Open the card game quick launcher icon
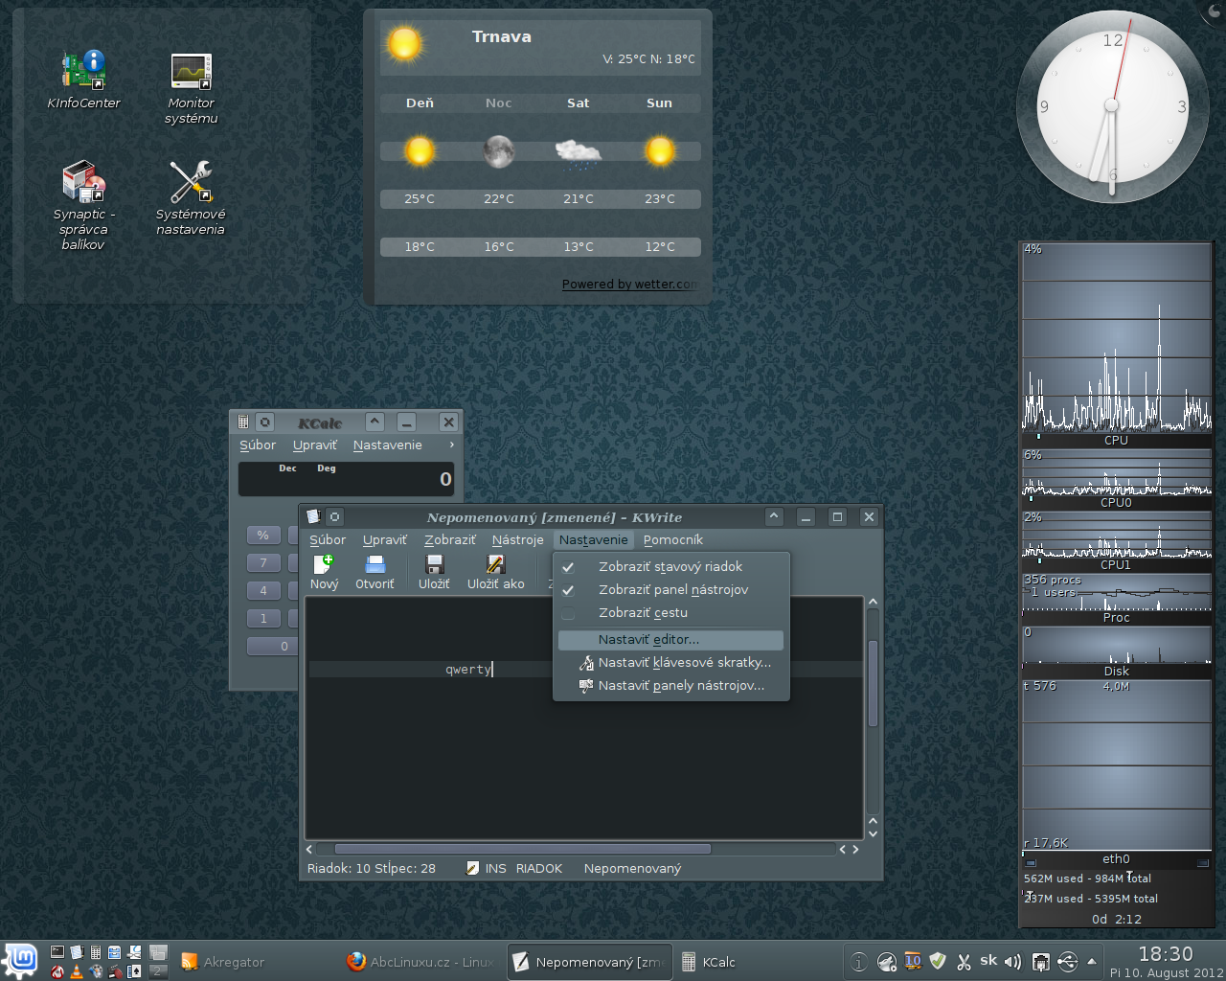Image resolution: width=1226 pixels, height=981 pixels. point(134,971)
